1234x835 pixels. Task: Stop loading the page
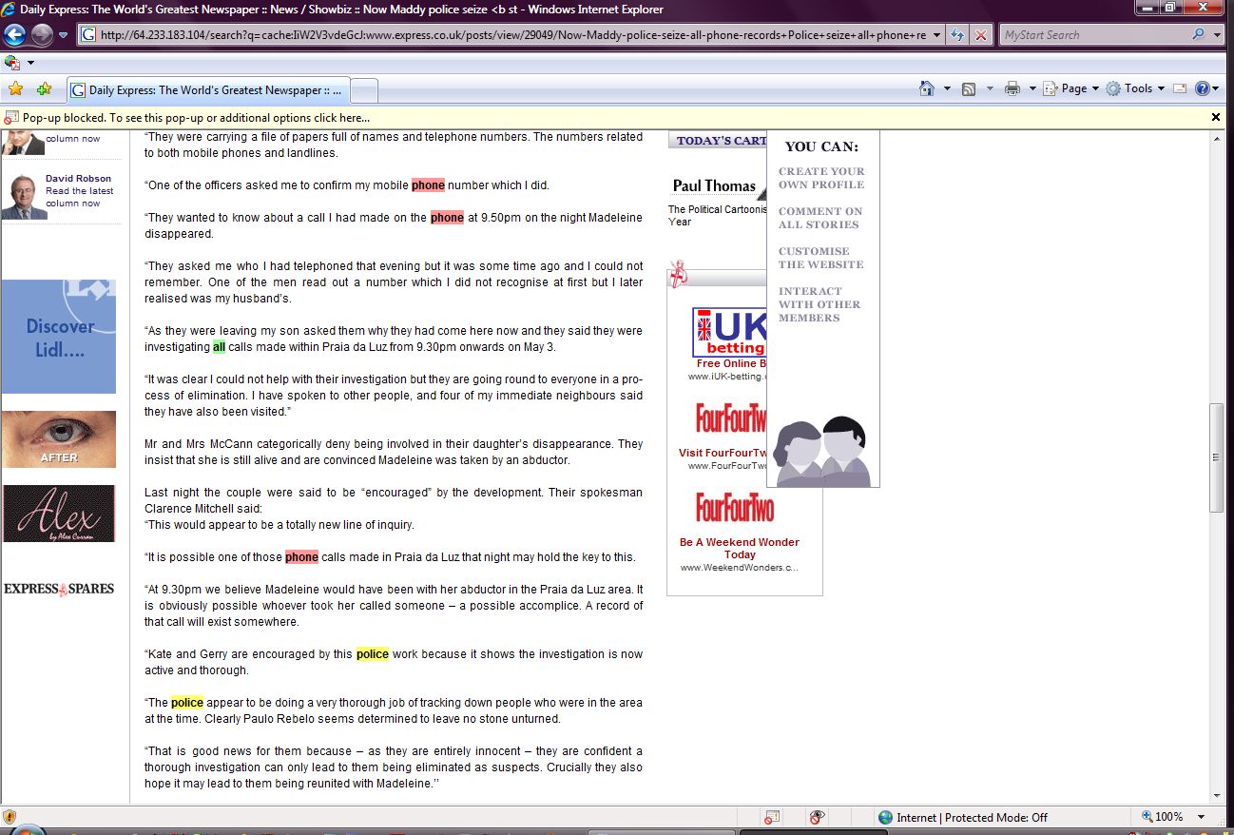[x=982, y=35]
